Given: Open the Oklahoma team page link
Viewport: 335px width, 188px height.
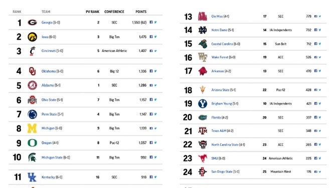Looking at the screenshot, I should [x=49, y=71].
